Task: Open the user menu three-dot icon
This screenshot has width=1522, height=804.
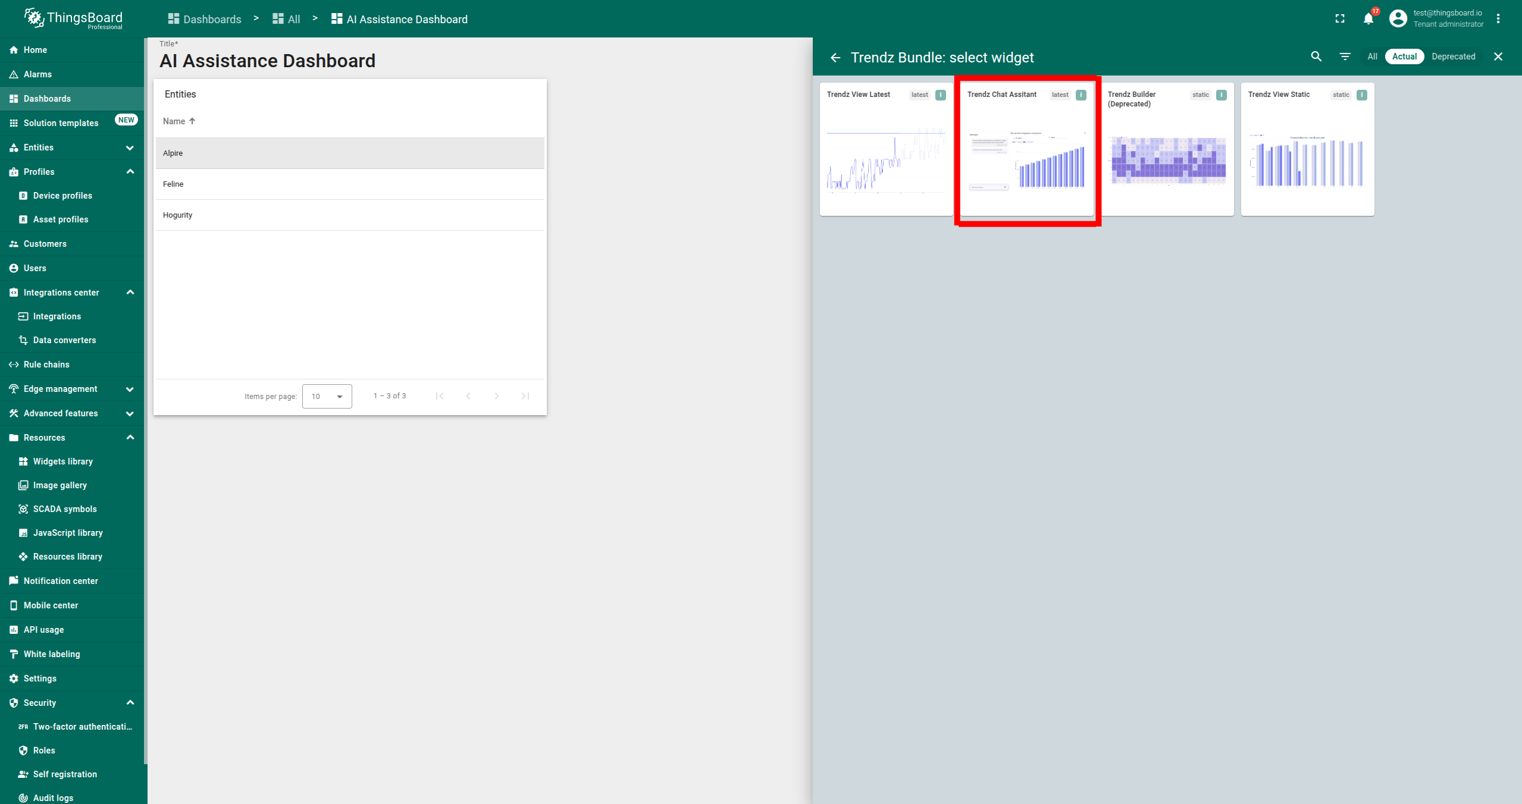Action: tap(1498, 19)
